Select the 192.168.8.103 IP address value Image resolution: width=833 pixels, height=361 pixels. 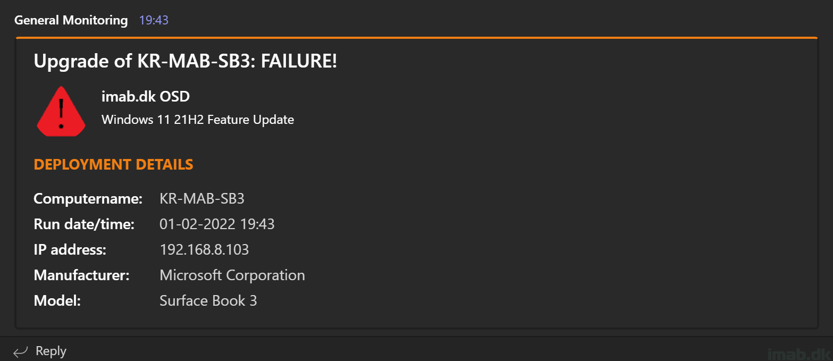(204, 250)
